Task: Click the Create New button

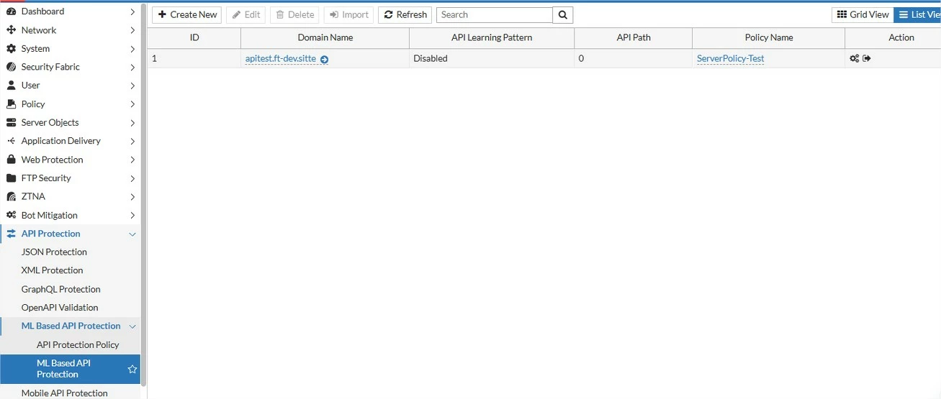Action: click(187, 14)
